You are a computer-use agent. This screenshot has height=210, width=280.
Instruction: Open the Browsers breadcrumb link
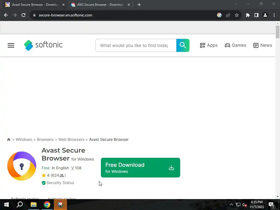pos(45,139)
